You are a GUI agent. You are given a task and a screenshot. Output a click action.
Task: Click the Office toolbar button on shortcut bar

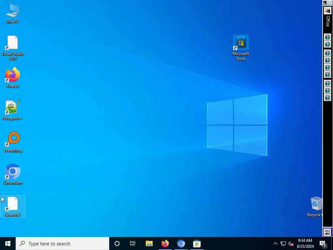click(327, 10)
